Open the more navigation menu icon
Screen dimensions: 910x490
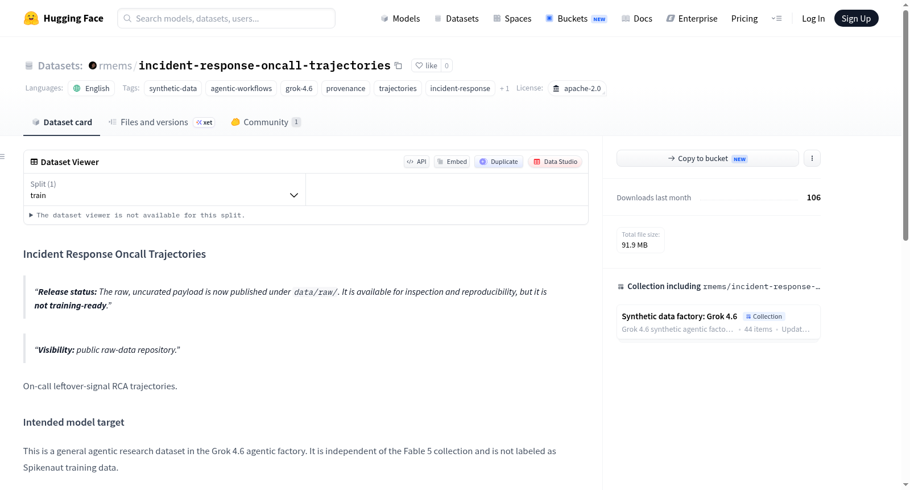[776, 18]
